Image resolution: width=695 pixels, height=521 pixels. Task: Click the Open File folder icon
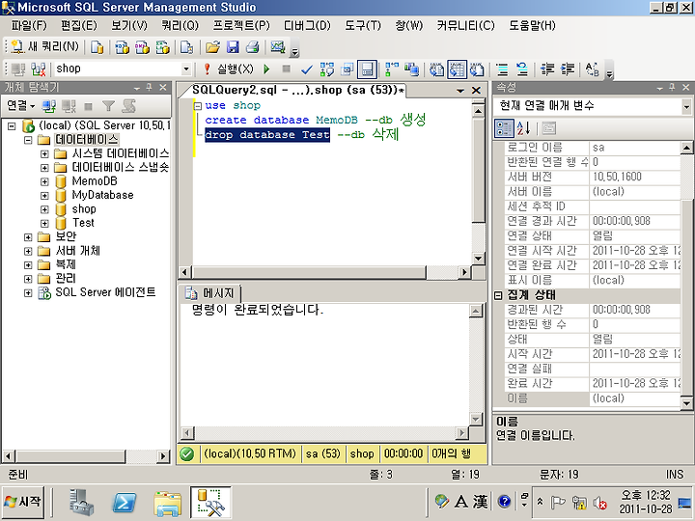(212, 46)
